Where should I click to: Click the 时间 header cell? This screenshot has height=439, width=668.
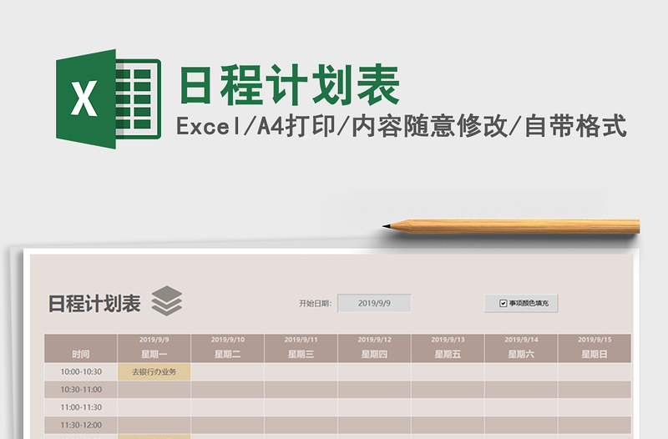pos(81,354)
